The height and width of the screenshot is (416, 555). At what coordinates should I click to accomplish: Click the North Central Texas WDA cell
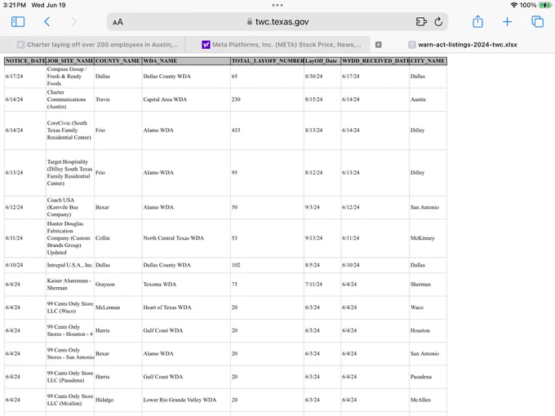(186, 238)
